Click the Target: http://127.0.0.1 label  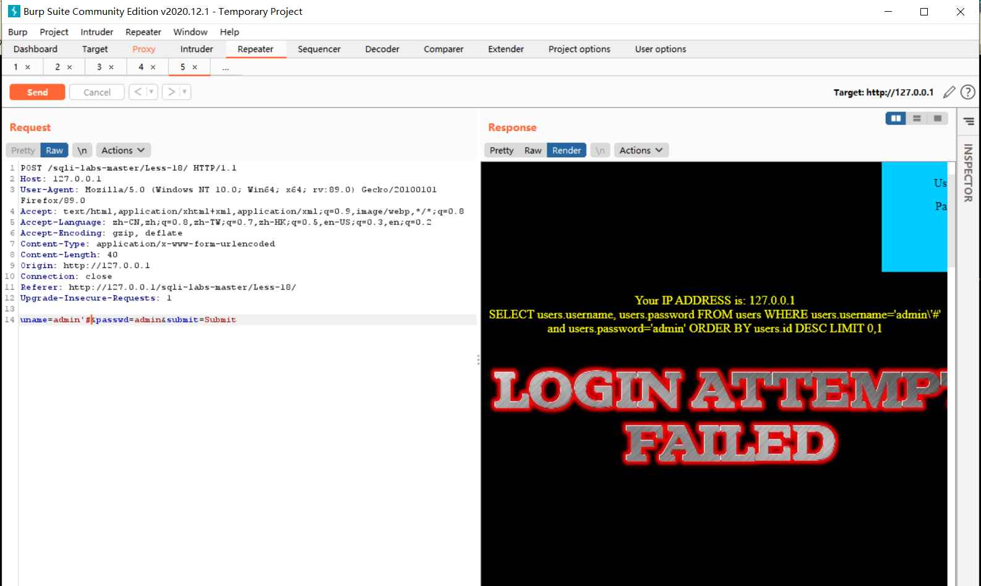point(883,92)
